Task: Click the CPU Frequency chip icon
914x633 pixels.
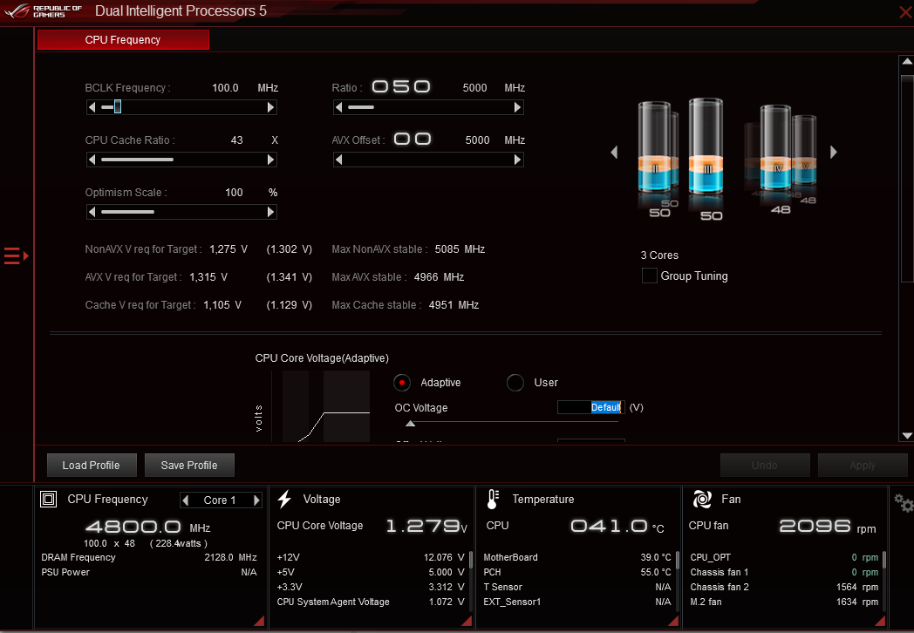Action: [48, 499]
